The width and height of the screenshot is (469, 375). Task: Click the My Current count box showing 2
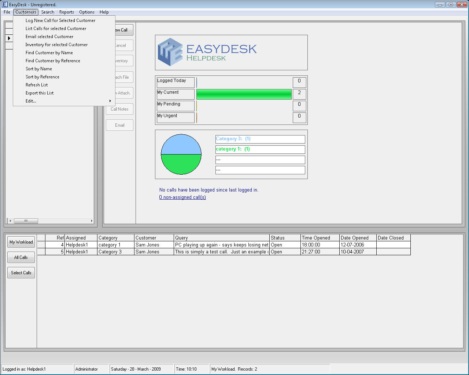(x=299, y=94)
